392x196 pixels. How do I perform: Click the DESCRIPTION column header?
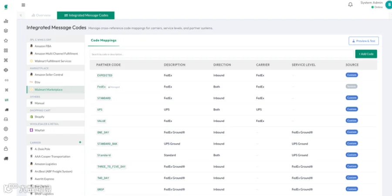click(x=175, y=65)
